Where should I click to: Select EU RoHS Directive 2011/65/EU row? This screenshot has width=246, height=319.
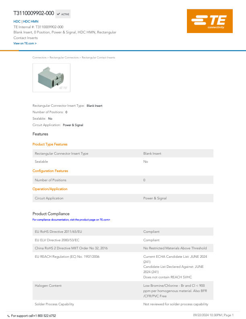pos(123,232)
